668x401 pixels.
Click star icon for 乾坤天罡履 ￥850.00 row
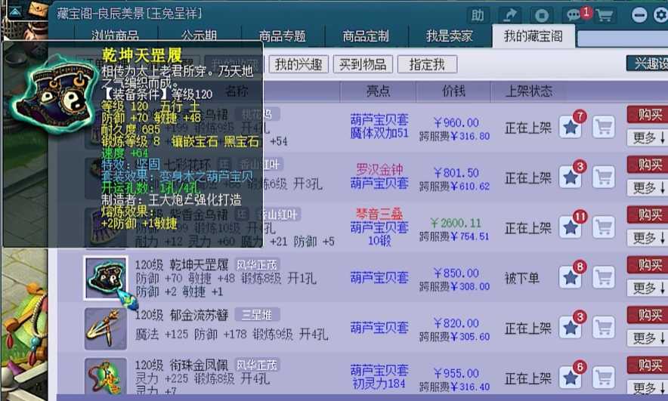point(571,278)
